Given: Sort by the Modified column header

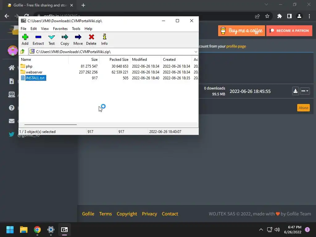Looking at the screenshot, I should click(x=146, y=60).
